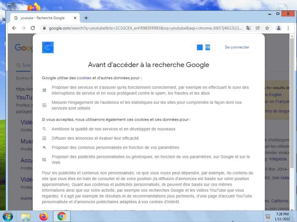Select the Tous search tab behind dialog
Screen dimensions: 297x222
pyautogui.click(x=23, y=65)
